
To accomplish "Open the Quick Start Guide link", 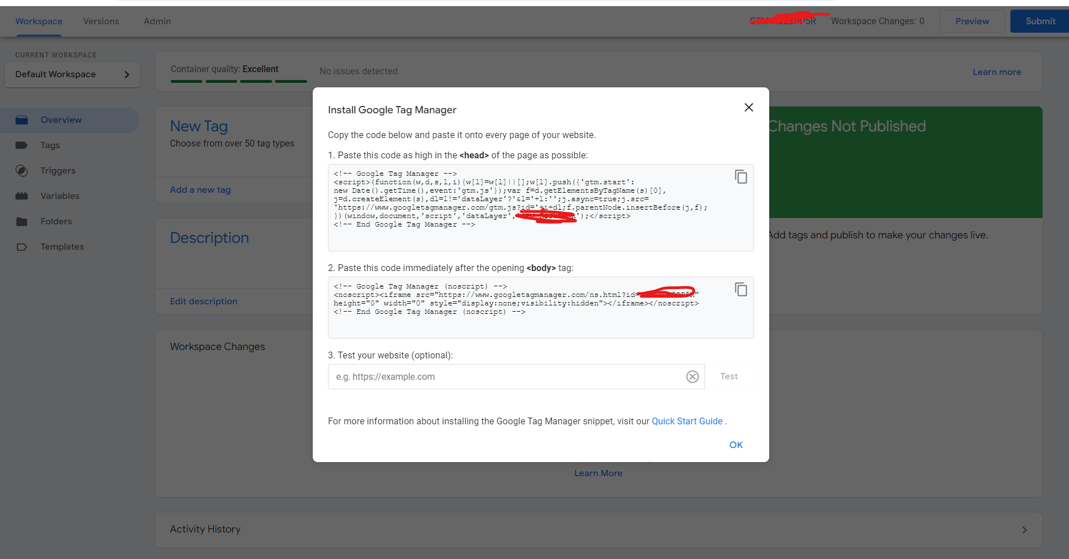I will (686, 421).
